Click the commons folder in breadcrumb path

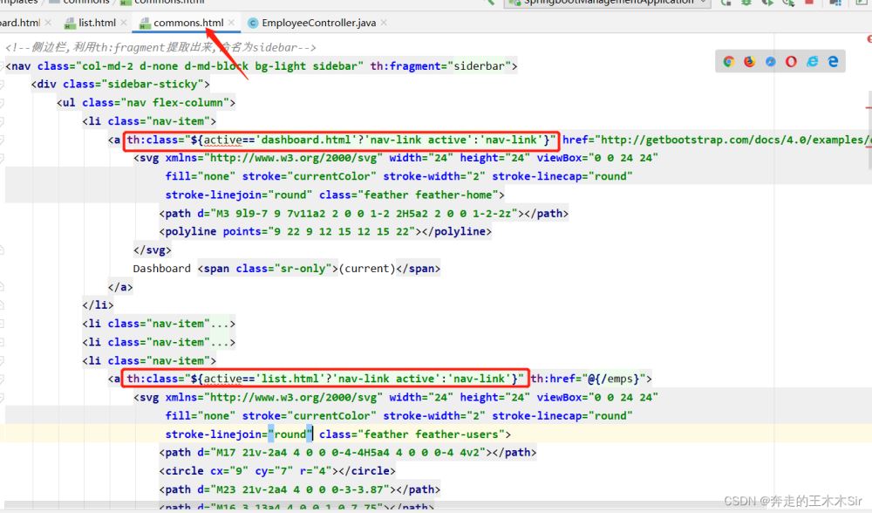pos(86,3)
